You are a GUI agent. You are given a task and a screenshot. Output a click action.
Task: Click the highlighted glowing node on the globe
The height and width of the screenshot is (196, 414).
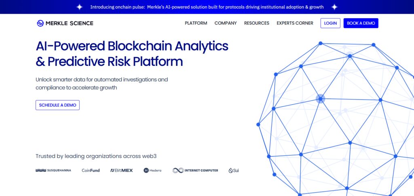(320, 99)
